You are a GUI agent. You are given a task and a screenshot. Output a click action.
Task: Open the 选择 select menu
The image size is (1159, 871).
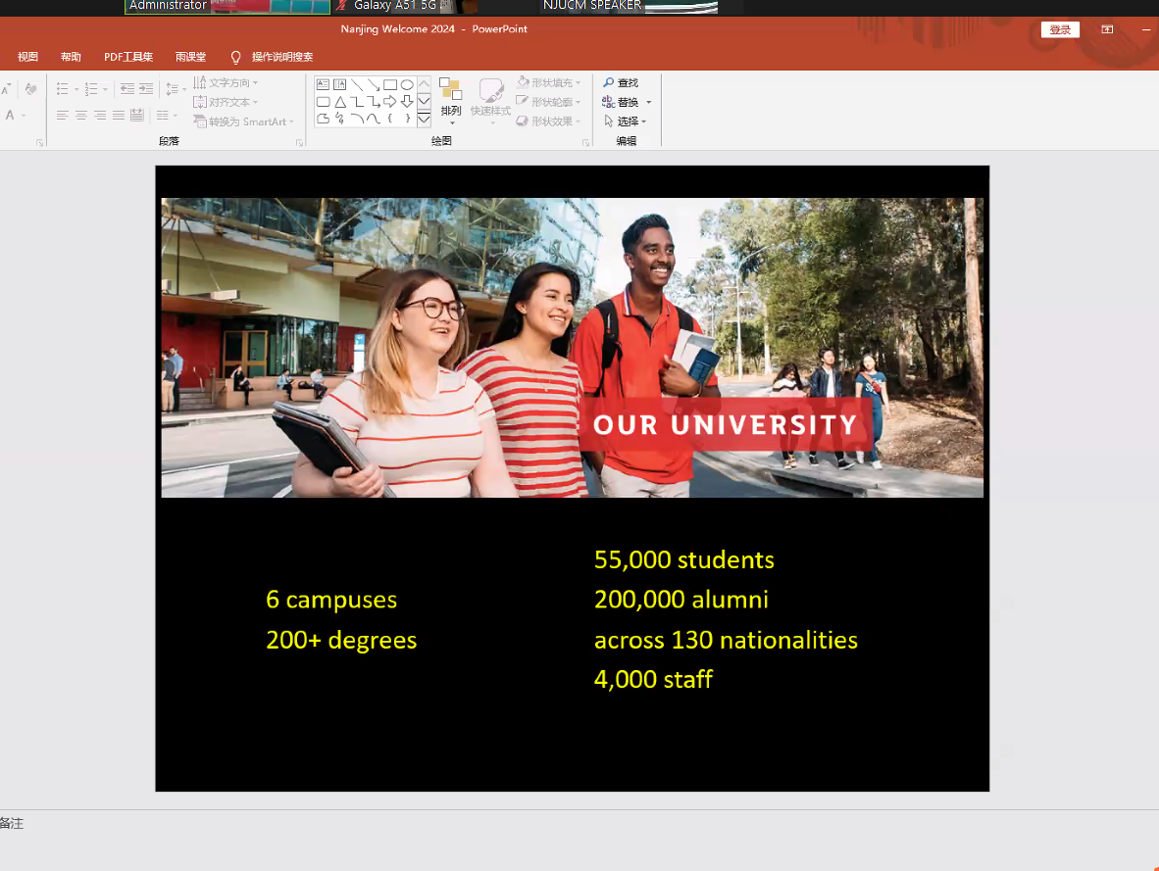click(626, 121)
